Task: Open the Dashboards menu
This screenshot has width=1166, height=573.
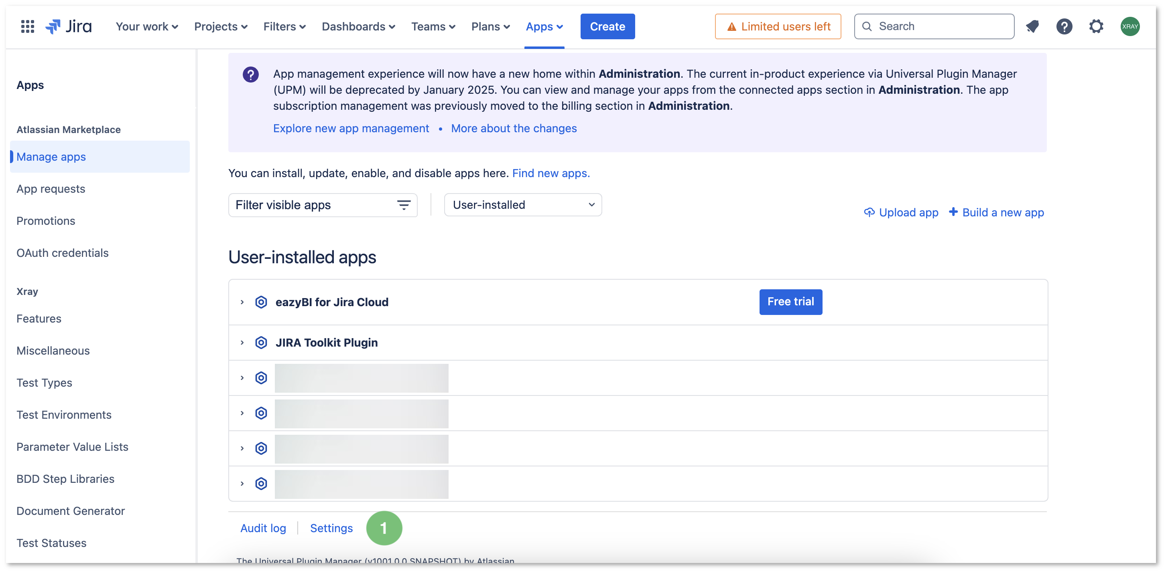Action: point(358,26)
